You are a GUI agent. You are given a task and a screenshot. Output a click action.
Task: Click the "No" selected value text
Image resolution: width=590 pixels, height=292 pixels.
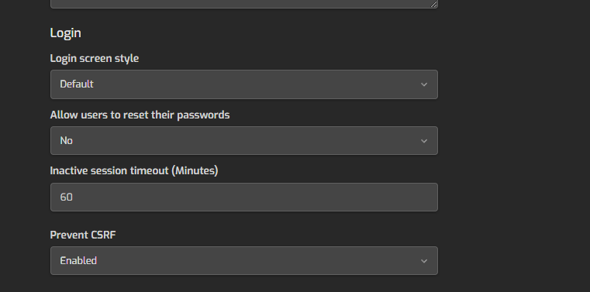click(x=66, y=140)
